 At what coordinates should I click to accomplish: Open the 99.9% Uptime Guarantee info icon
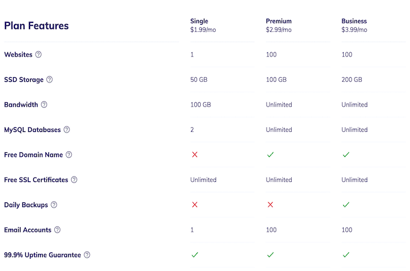point(87,255)
